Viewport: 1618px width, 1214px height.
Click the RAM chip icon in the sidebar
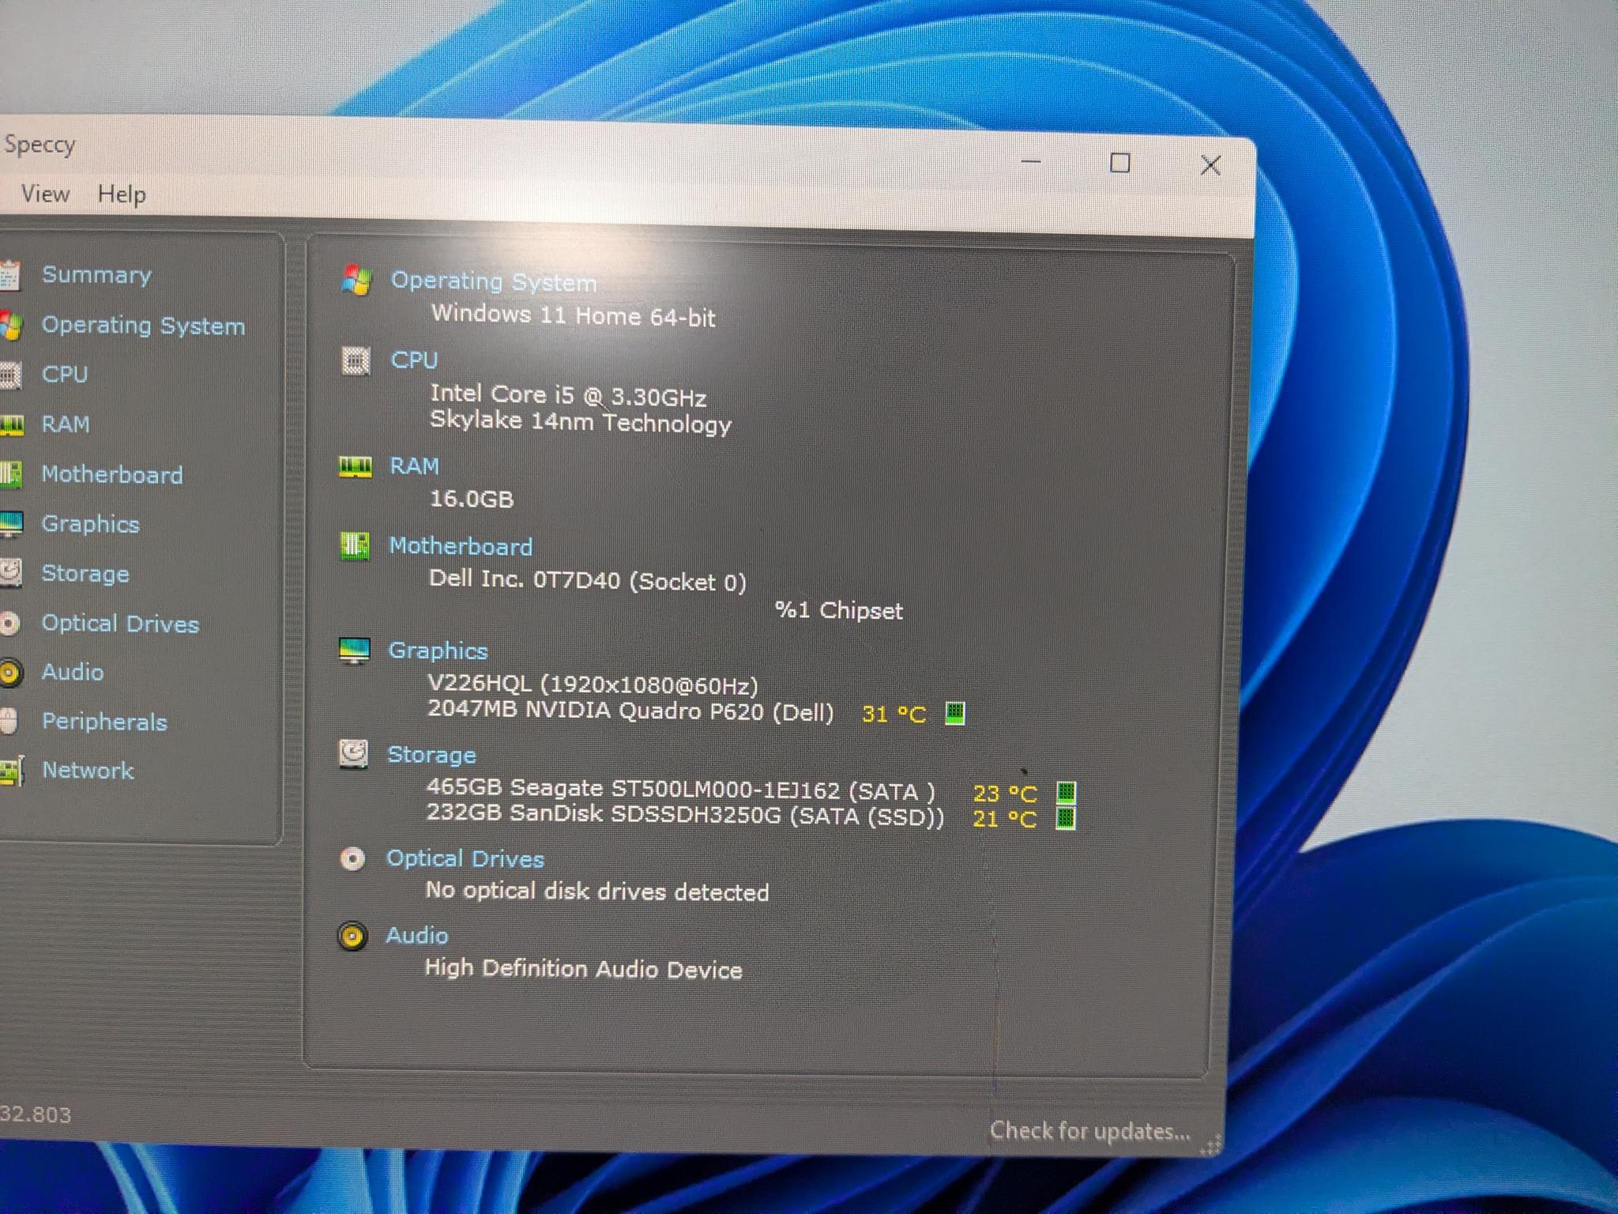11,425
